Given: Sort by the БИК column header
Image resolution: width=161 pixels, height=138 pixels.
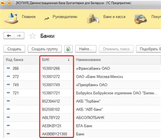Looking at the screenshot, I should [x=56, y=60].
